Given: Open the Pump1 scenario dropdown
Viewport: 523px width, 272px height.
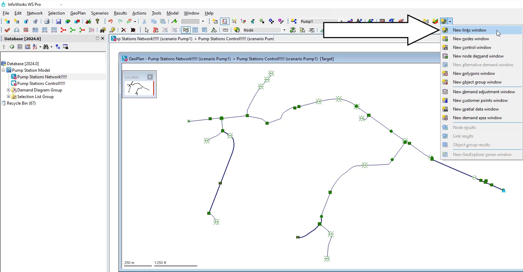Looking at the screenshot, I should tap(341, 21).
